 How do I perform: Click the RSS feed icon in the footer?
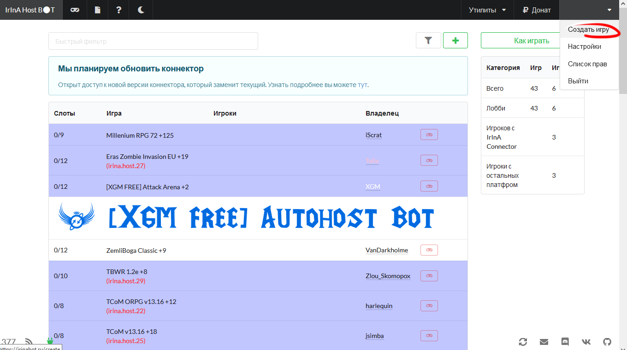[29, 342]
